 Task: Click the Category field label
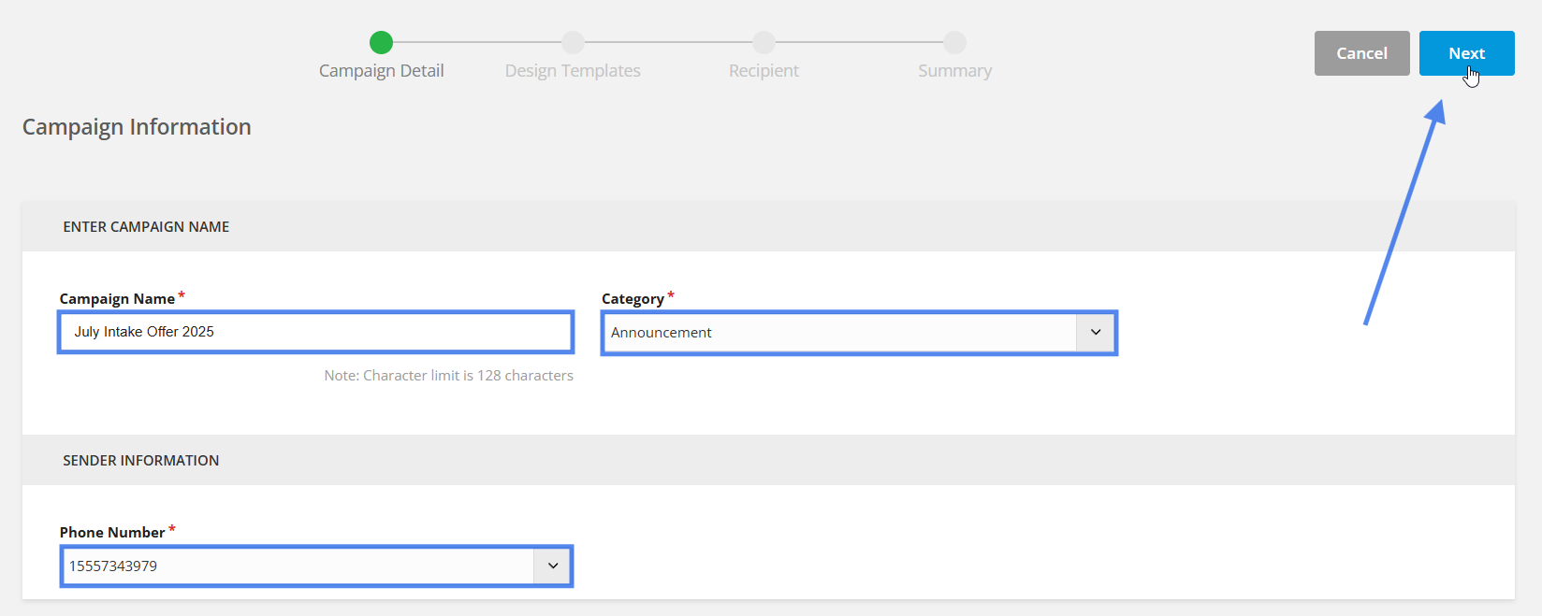pos(633,299)
